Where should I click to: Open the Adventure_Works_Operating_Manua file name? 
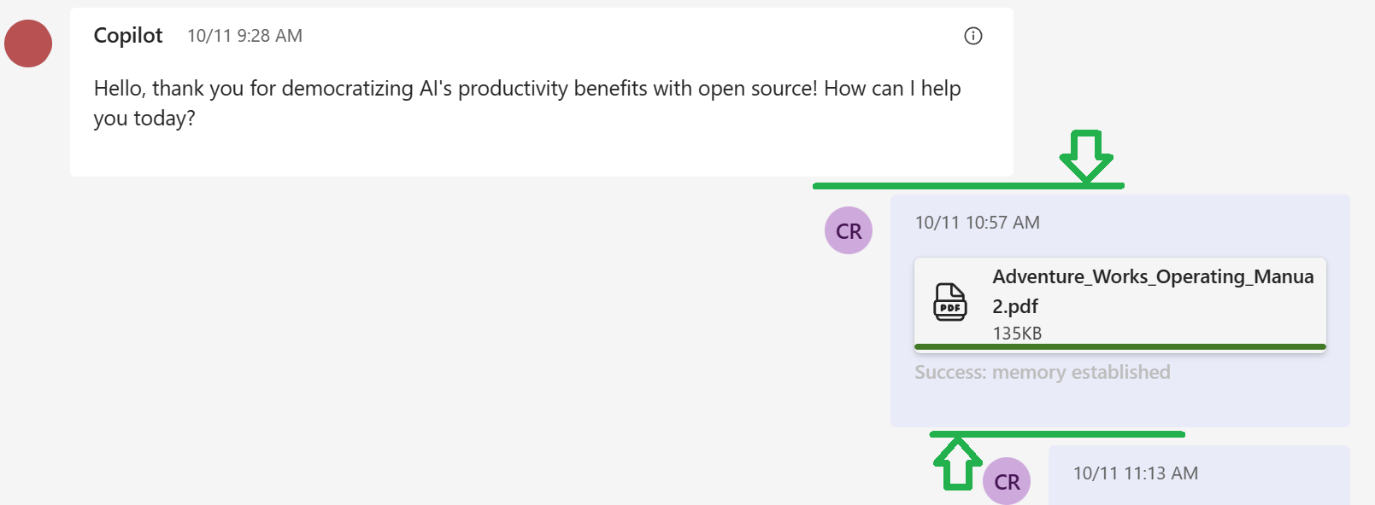[1153, 276]
